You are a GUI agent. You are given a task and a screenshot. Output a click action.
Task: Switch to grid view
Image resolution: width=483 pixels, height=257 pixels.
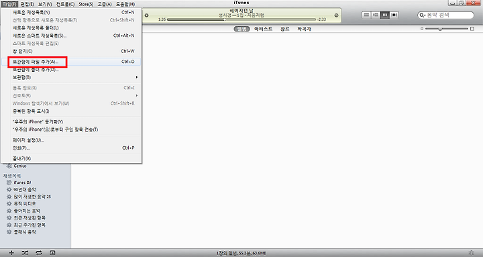tap(385, 15)
